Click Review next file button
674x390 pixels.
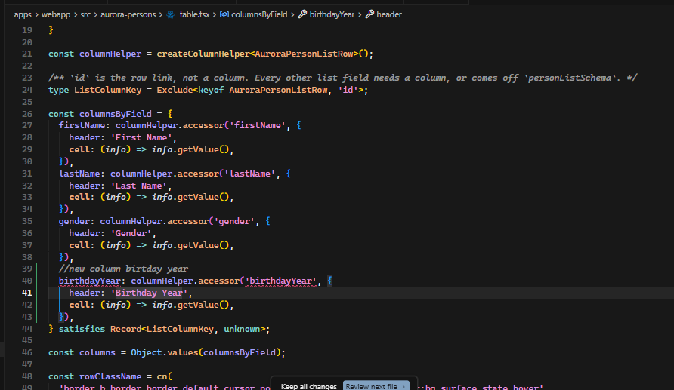click(x=376, y=385)
